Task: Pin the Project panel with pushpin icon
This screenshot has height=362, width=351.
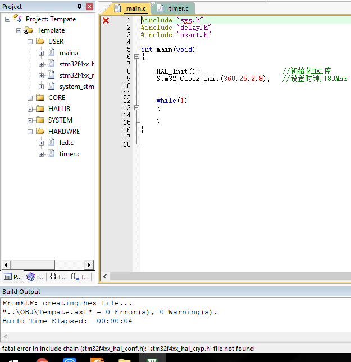Action: click(x=80, y=7)
